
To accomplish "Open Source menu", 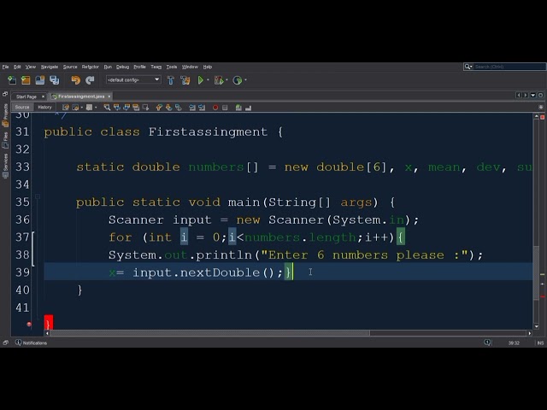I will pos(70,67).
